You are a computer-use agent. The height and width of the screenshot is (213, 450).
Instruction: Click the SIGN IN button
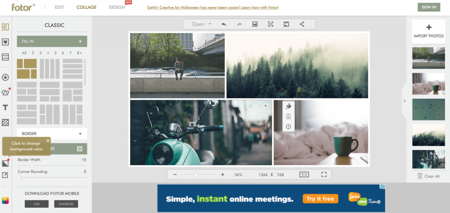click(428, 7)
